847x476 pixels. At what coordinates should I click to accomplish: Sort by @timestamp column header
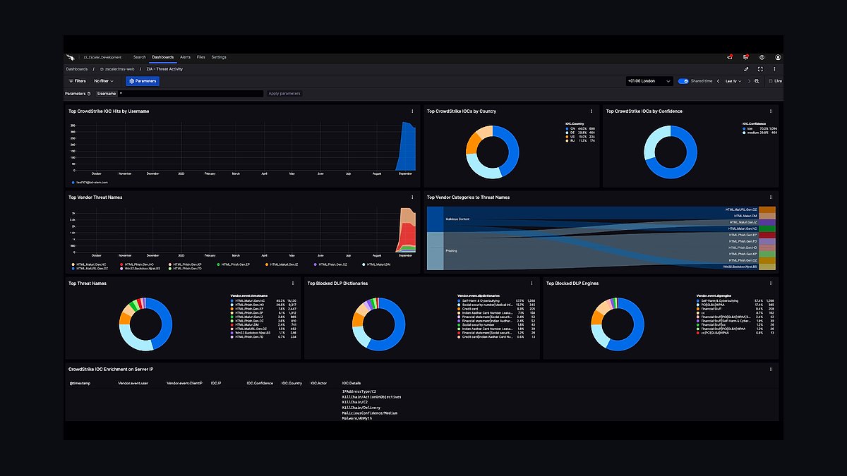click(80, 383)
